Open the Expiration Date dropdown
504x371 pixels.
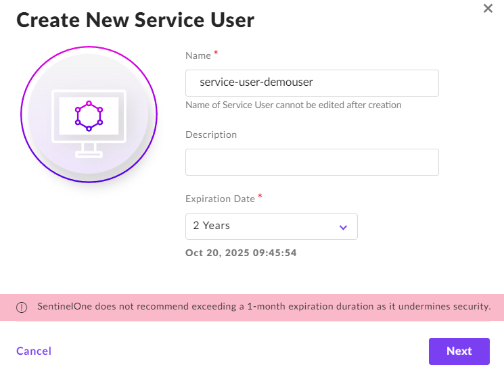coord(271,226)
